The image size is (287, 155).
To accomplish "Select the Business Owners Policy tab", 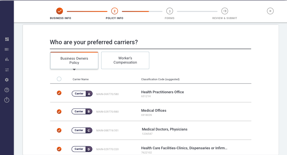I will 74,60.
